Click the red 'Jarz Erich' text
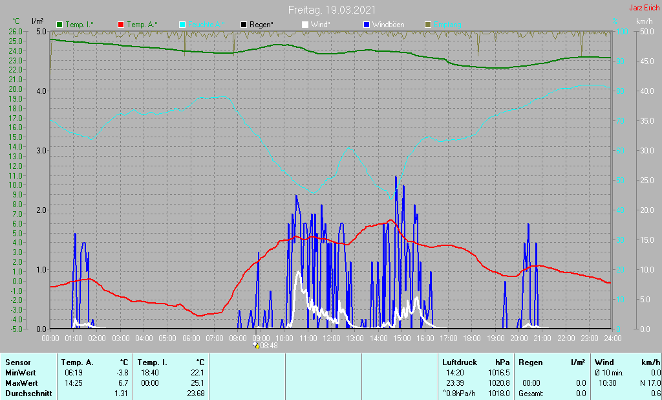This screenshot has height=400, width=662. 645,8
